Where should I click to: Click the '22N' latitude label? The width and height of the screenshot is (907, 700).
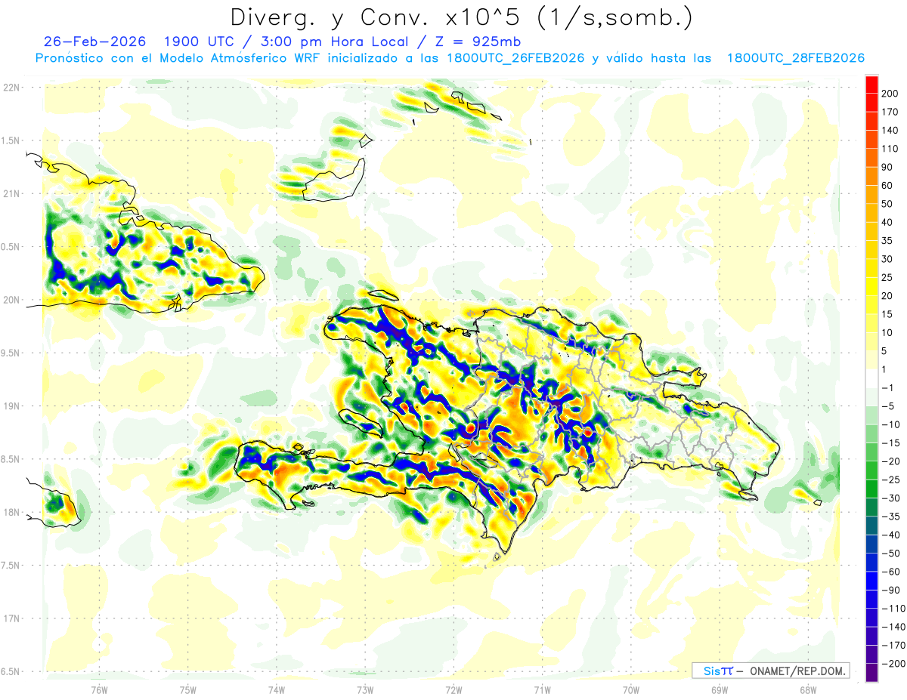(13, 87)
